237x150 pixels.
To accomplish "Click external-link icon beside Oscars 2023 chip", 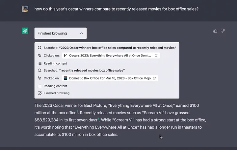I will pyautogui.click(x=156, y=55).
